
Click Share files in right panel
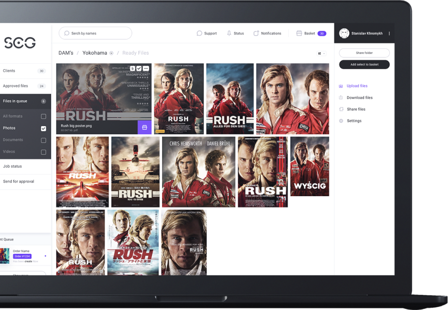tap(356, 109)
